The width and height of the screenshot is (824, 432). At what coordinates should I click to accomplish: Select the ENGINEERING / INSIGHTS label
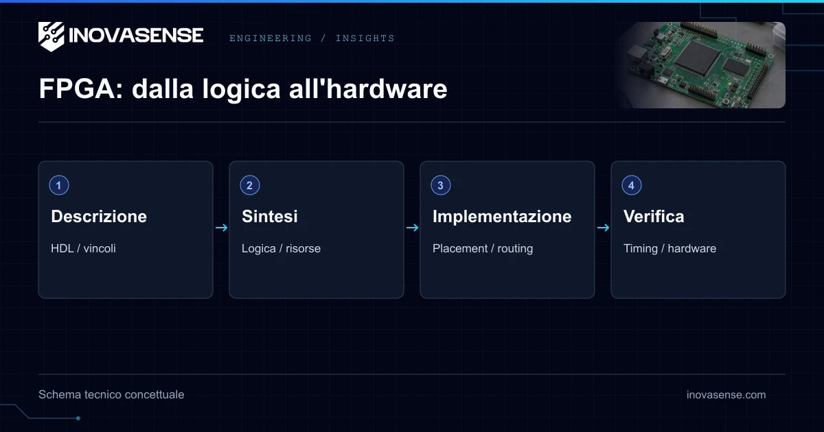312,38
